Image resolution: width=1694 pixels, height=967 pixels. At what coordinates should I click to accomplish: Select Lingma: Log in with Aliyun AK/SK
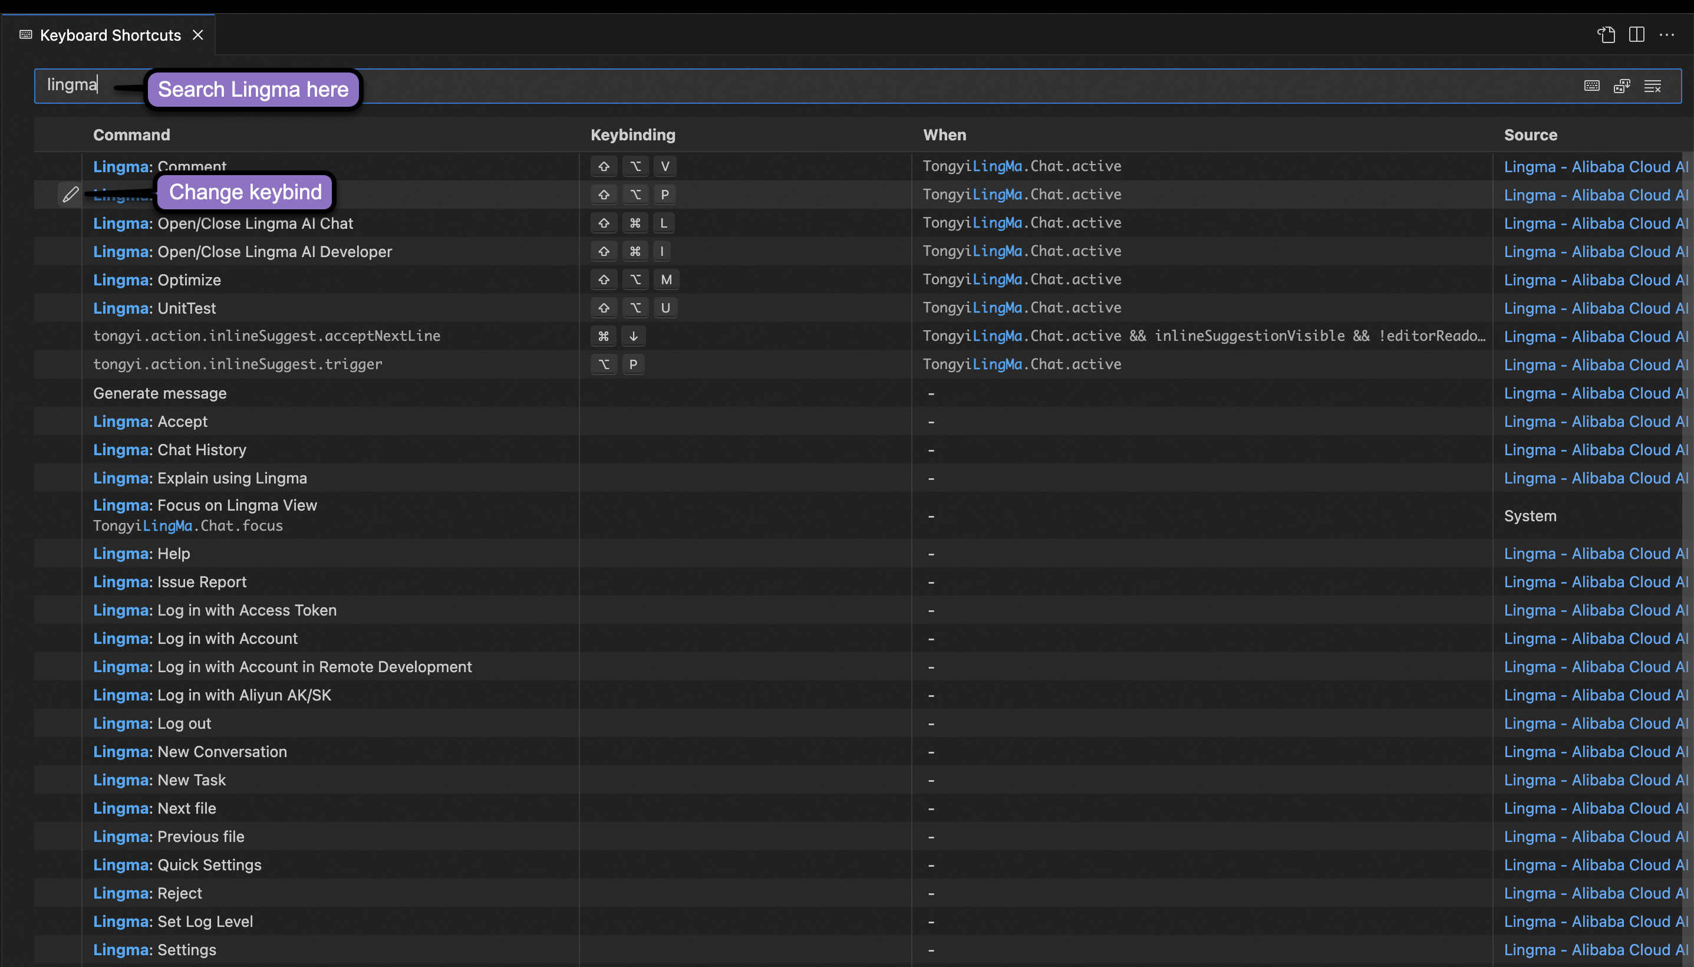858,695
